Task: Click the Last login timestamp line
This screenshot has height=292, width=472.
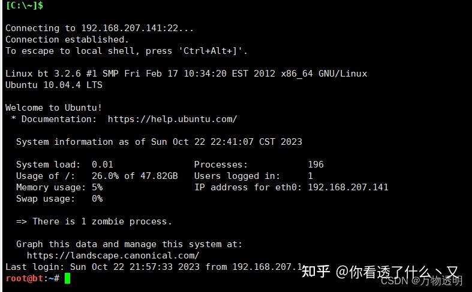Action: 154,267
